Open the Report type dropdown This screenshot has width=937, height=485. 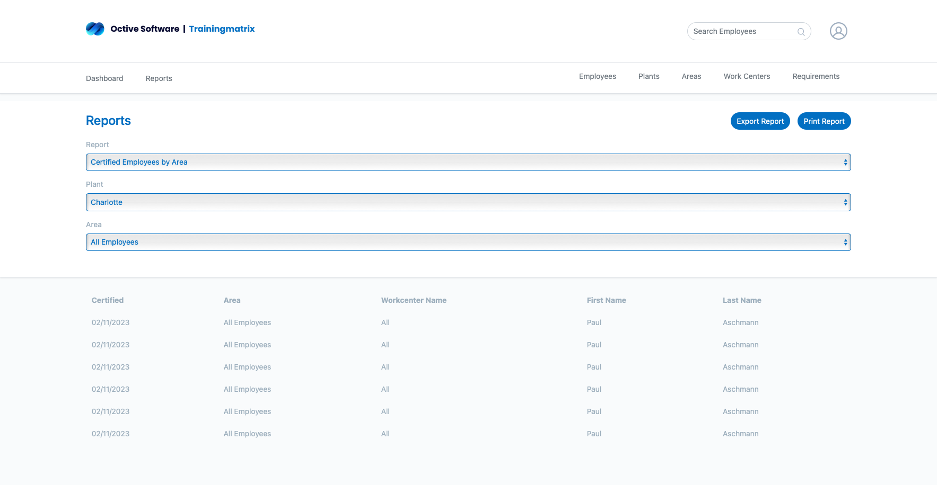point(468,163)
